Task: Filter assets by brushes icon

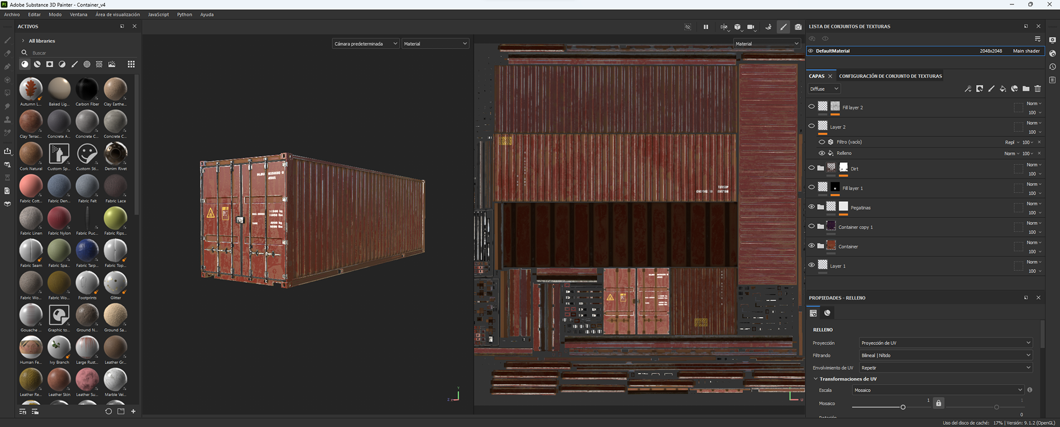Action: coord(75,65)
